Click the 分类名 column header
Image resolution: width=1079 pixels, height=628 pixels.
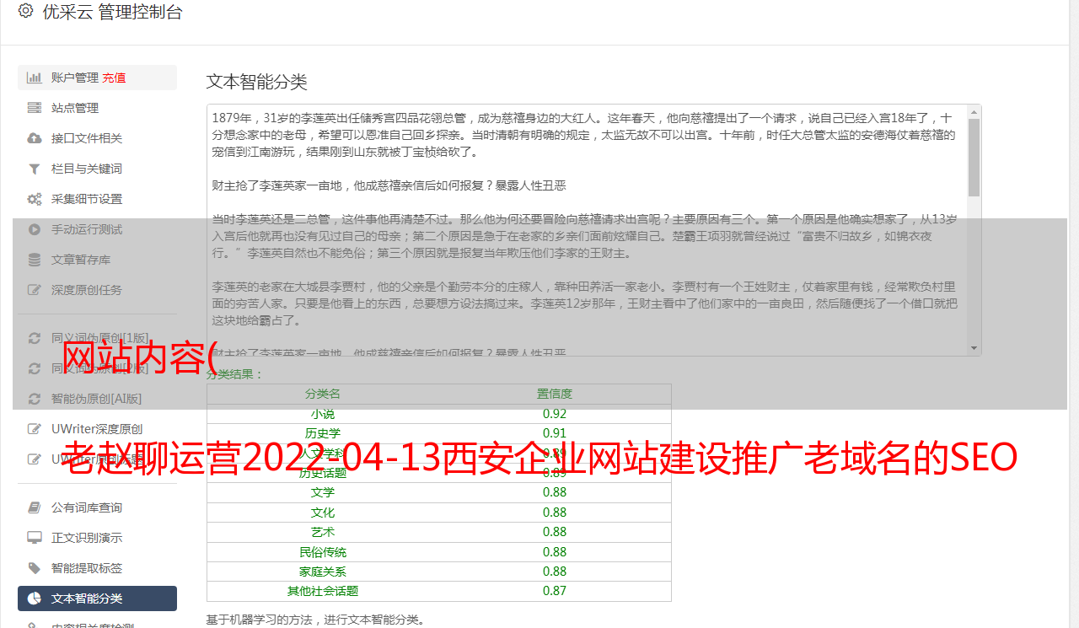(323, 394)
